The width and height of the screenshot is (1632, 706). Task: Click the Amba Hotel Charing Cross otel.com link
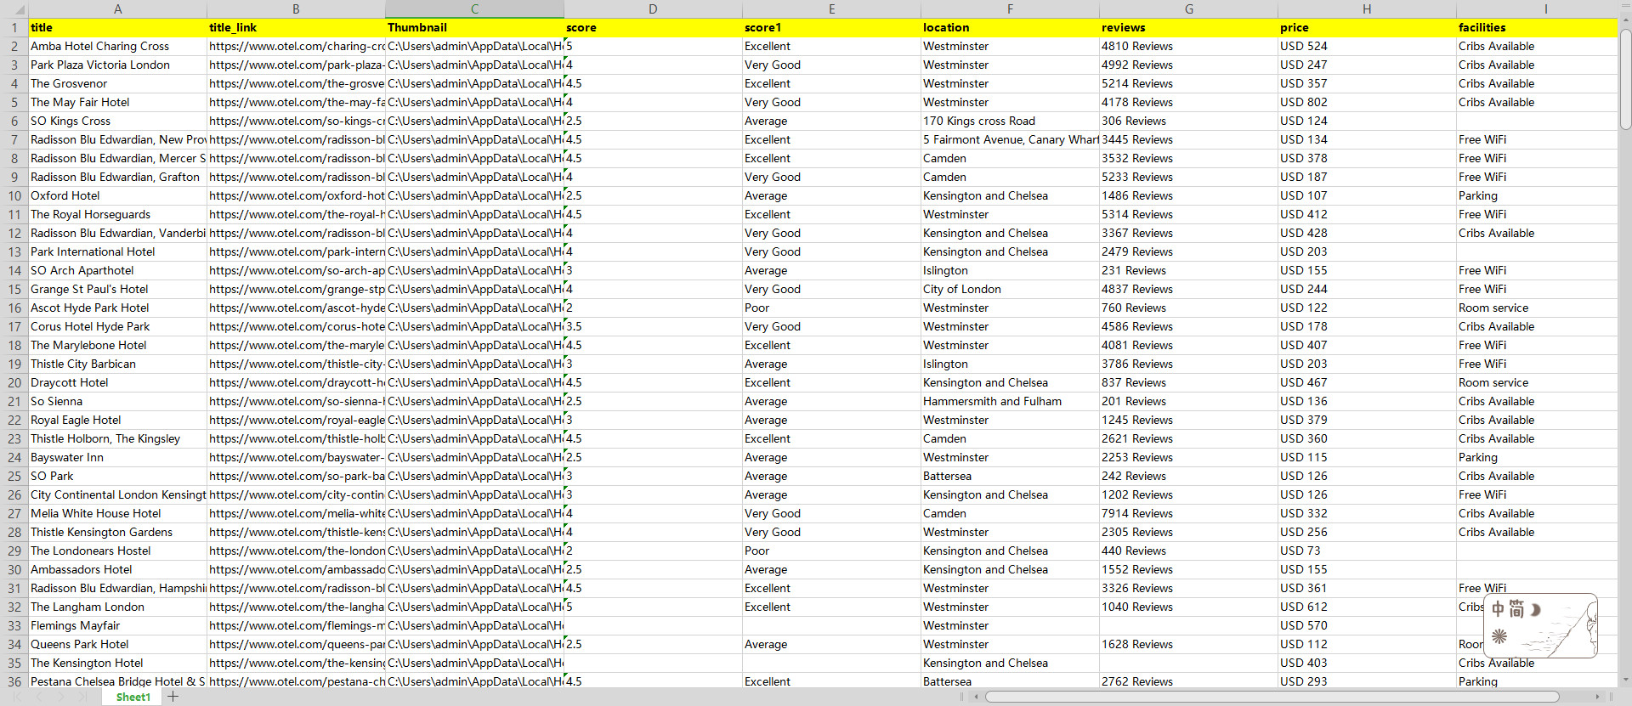click(x=296, y=47)
